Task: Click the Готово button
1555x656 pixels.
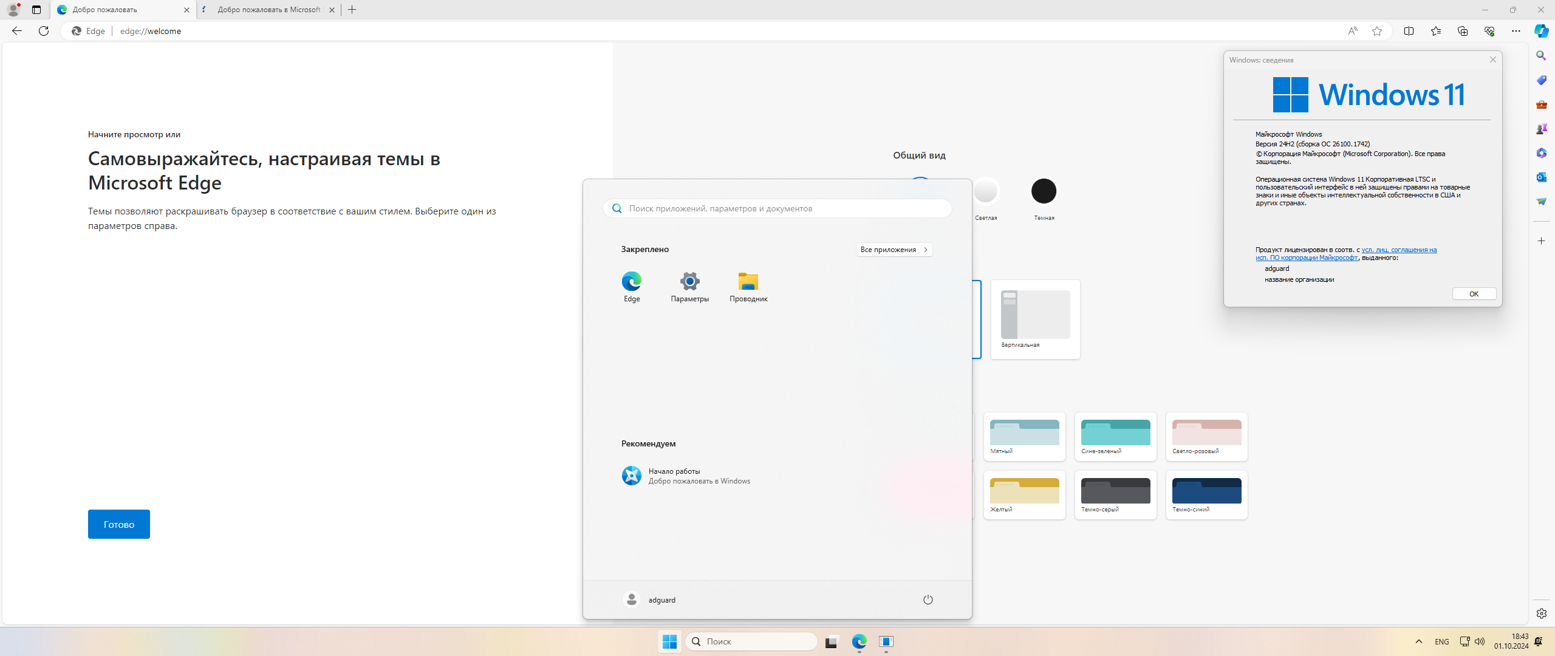Action: 119,524
